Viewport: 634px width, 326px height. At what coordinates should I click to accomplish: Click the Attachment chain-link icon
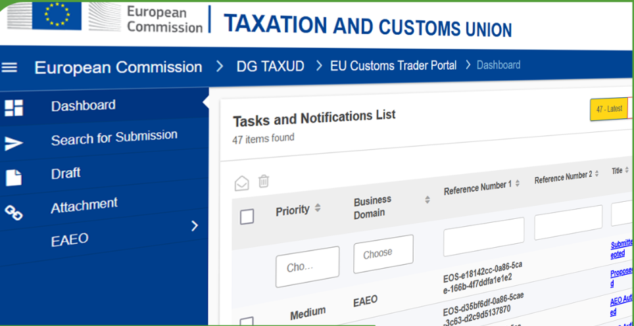pyautogui.click(x=13, y=212)
